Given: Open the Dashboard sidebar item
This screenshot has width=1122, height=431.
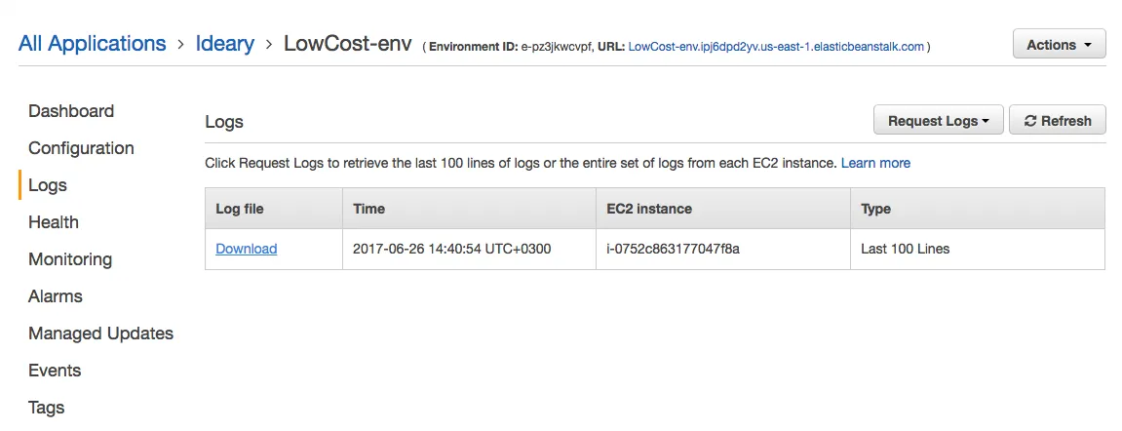Looking at the screenshot, I should [x=71, y=111].
